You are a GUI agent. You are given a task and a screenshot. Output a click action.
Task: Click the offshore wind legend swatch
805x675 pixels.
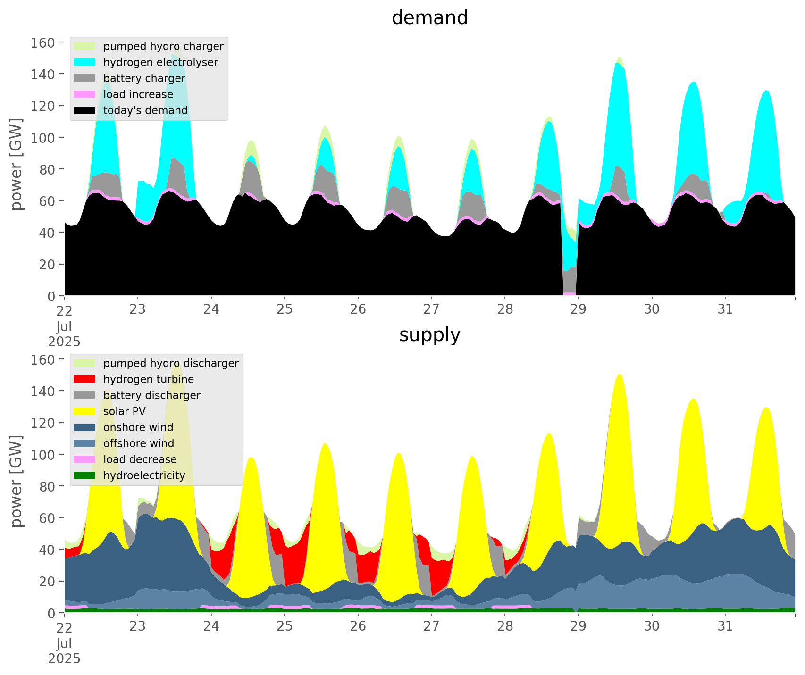point(84,443)
